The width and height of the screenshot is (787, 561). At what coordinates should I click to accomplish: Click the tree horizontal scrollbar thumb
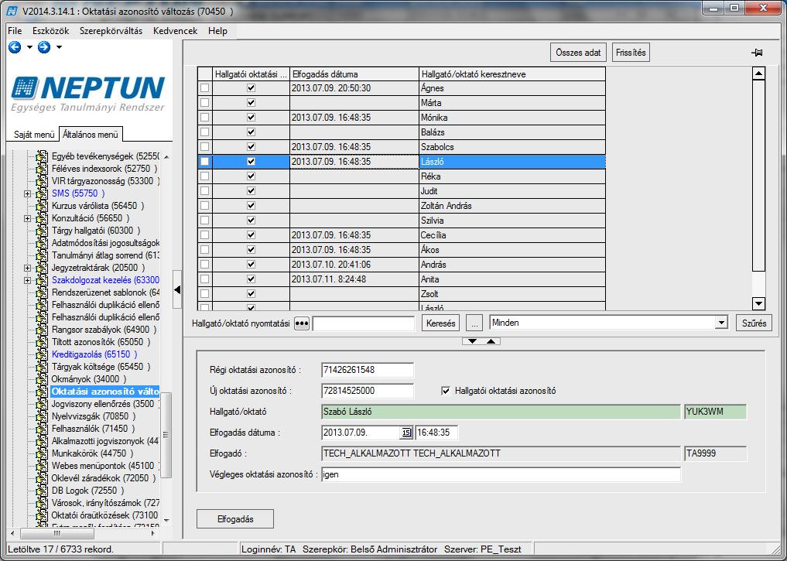56,533
